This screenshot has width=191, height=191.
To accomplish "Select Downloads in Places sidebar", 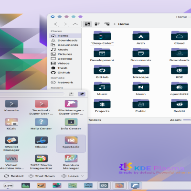I will click(65, 41).
